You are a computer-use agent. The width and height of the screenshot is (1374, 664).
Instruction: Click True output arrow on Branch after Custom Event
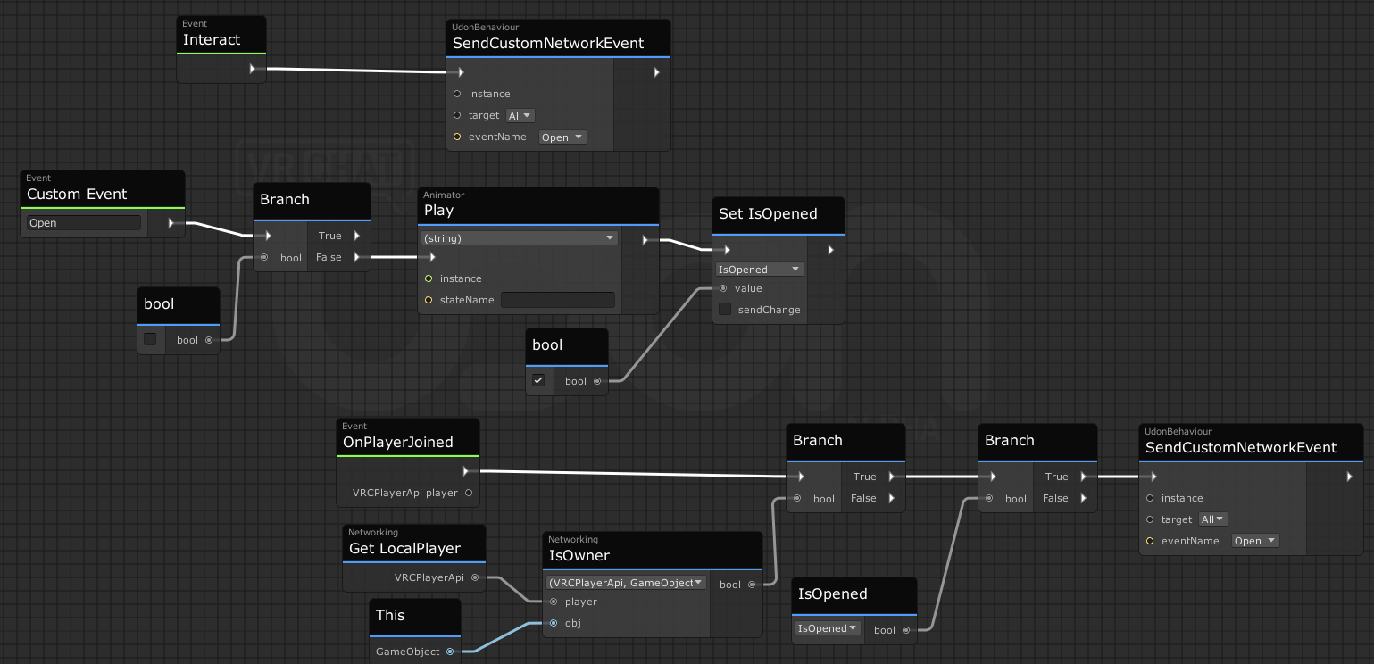click(x=356, y=236)
